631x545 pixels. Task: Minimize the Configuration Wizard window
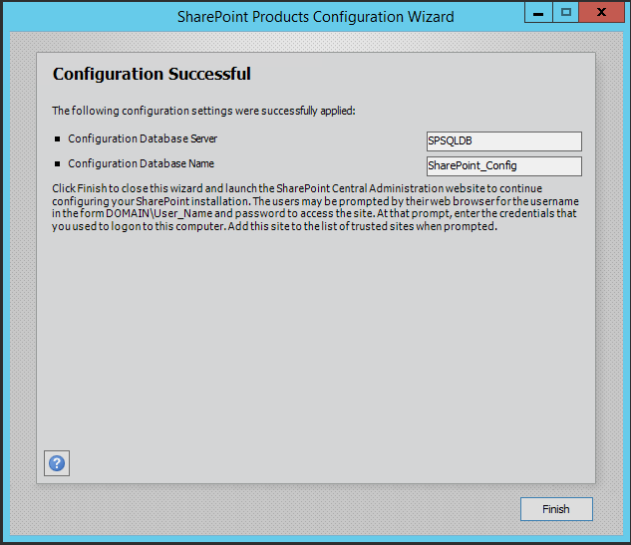coord(538,13)
